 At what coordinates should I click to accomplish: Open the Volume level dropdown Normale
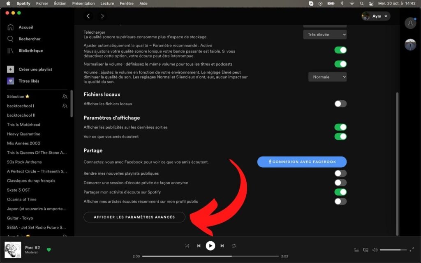point(327,77)
